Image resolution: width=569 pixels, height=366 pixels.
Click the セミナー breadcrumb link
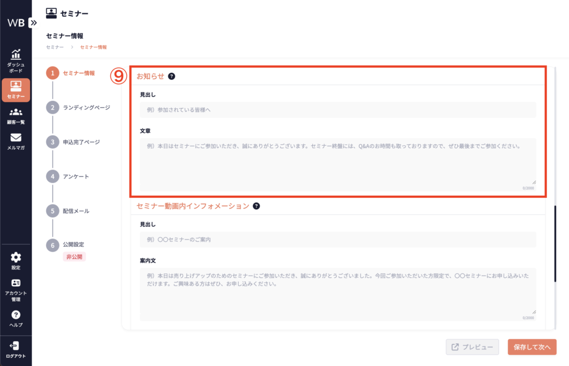pos(54,47)
